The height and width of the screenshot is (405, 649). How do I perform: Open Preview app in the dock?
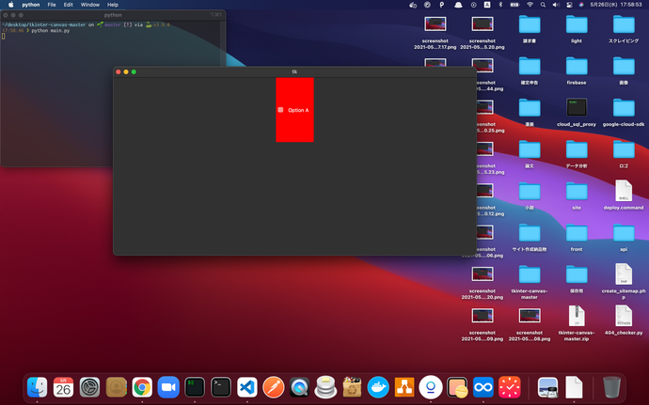(547, 388)
